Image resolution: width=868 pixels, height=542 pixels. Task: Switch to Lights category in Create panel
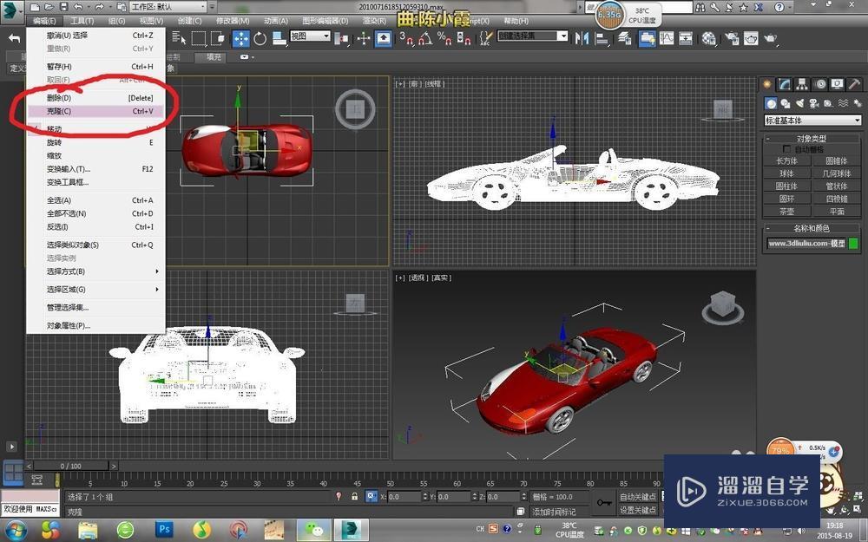799,104
